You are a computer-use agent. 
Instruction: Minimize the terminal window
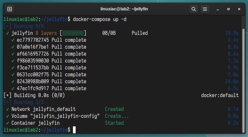pyautogui.click(x=218, y=9)
